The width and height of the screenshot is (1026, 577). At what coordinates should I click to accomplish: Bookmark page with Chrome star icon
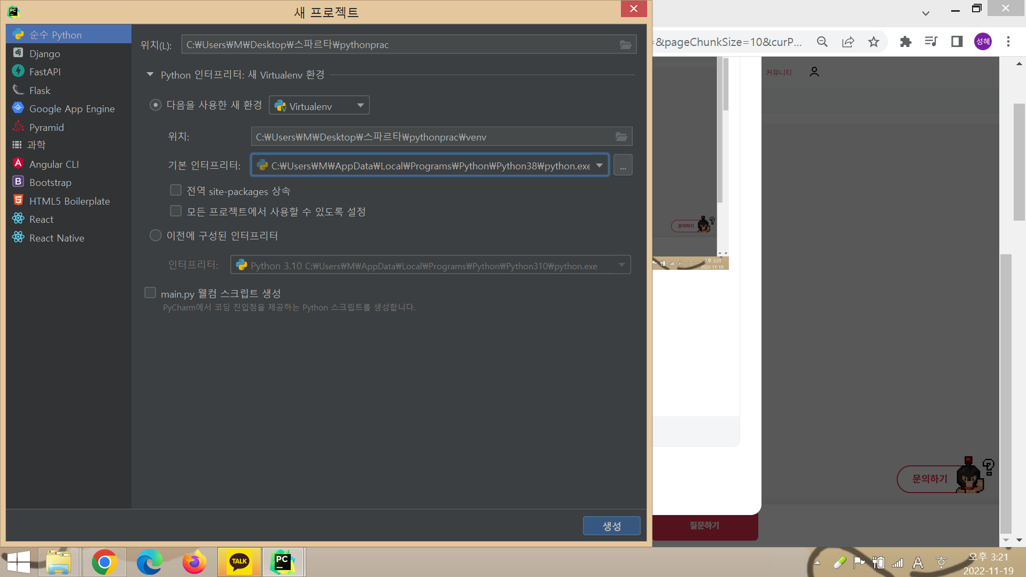tap(874, 42)
